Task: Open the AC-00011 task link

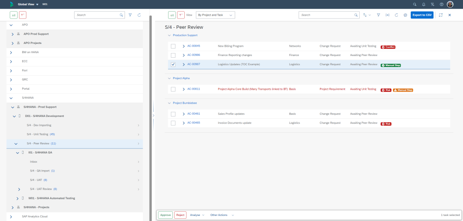Action: click(194, 89)
